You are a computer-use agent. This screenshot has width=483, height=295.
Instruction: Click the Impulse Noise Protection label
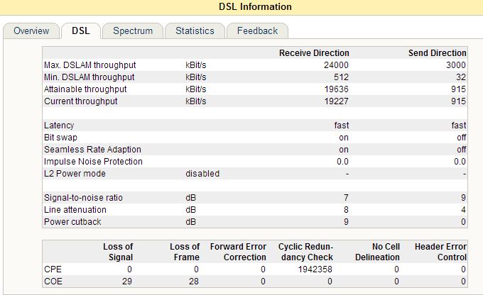click(93, 162)
